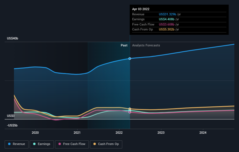Click the Cash From Op label in tooltip
Image resolution: width=239 pixels, height=152 pixels.
(142, 30)
